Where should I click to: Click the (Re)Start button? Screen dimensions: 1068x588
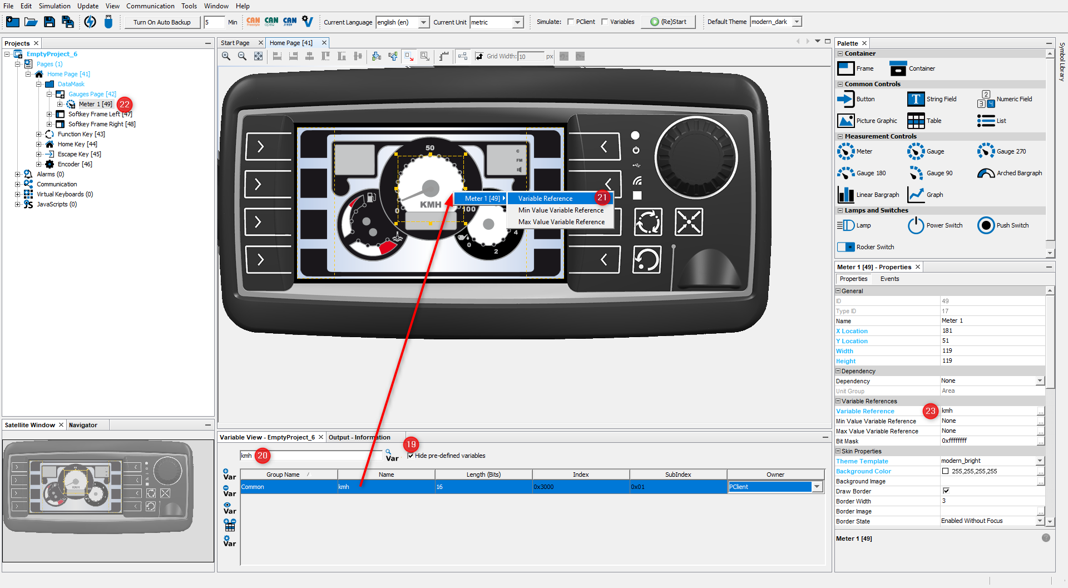click(668, 22)
